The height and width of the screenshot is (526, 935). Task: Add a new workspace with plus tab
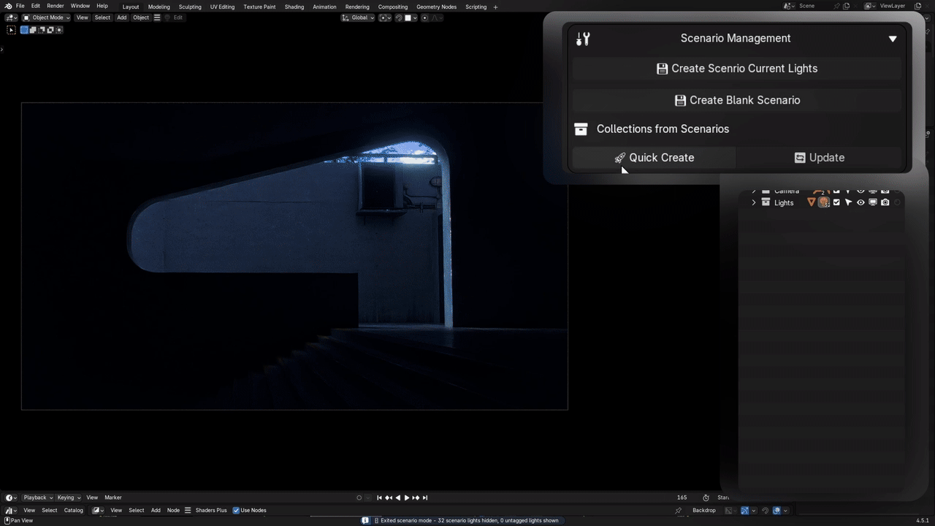(x=495, y=7)
